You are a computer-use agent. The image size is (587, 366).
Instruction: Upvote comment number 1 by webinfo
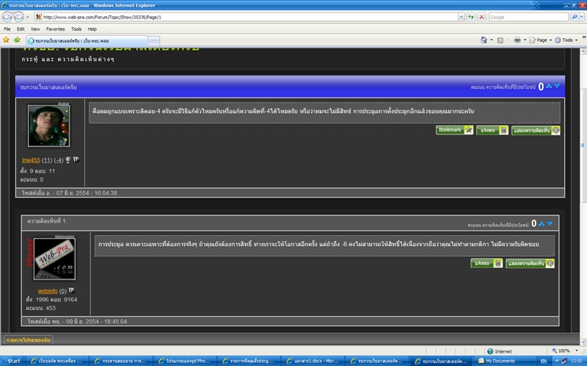[542, 223]
